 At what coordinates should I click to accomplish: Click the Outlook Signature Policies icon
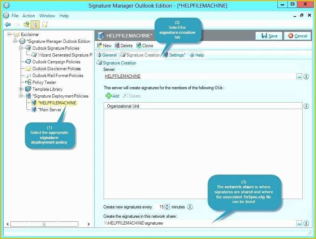coord(28,48)
